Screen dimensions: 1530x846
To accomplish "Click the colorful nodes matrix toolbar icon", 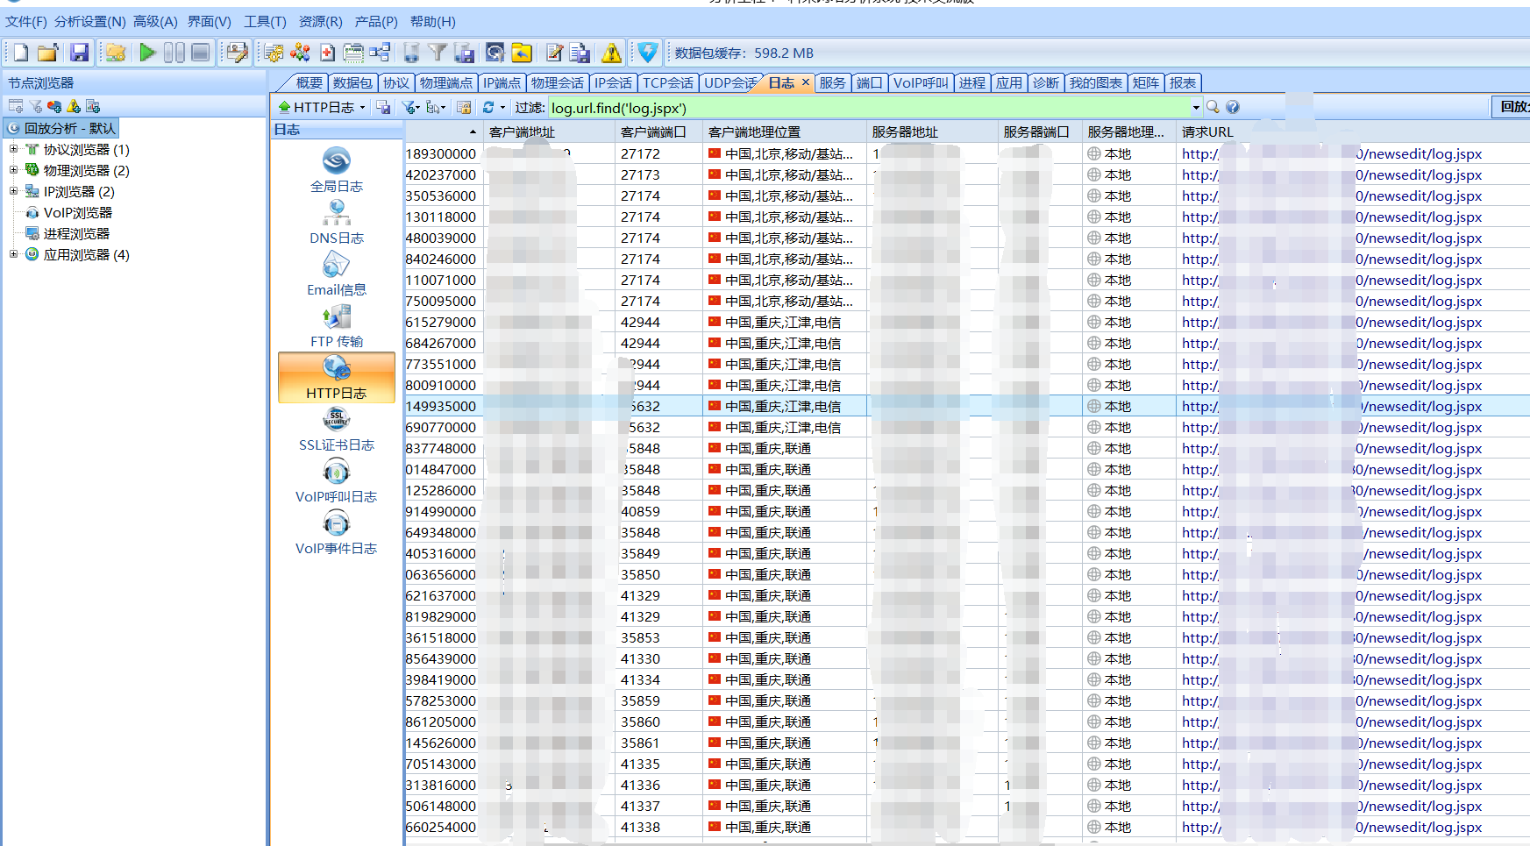I will (301, 53).
